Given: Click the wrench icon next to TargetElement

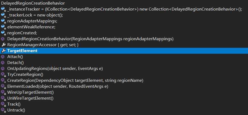Looking at the screenshot, I should (x=3, y=51).
